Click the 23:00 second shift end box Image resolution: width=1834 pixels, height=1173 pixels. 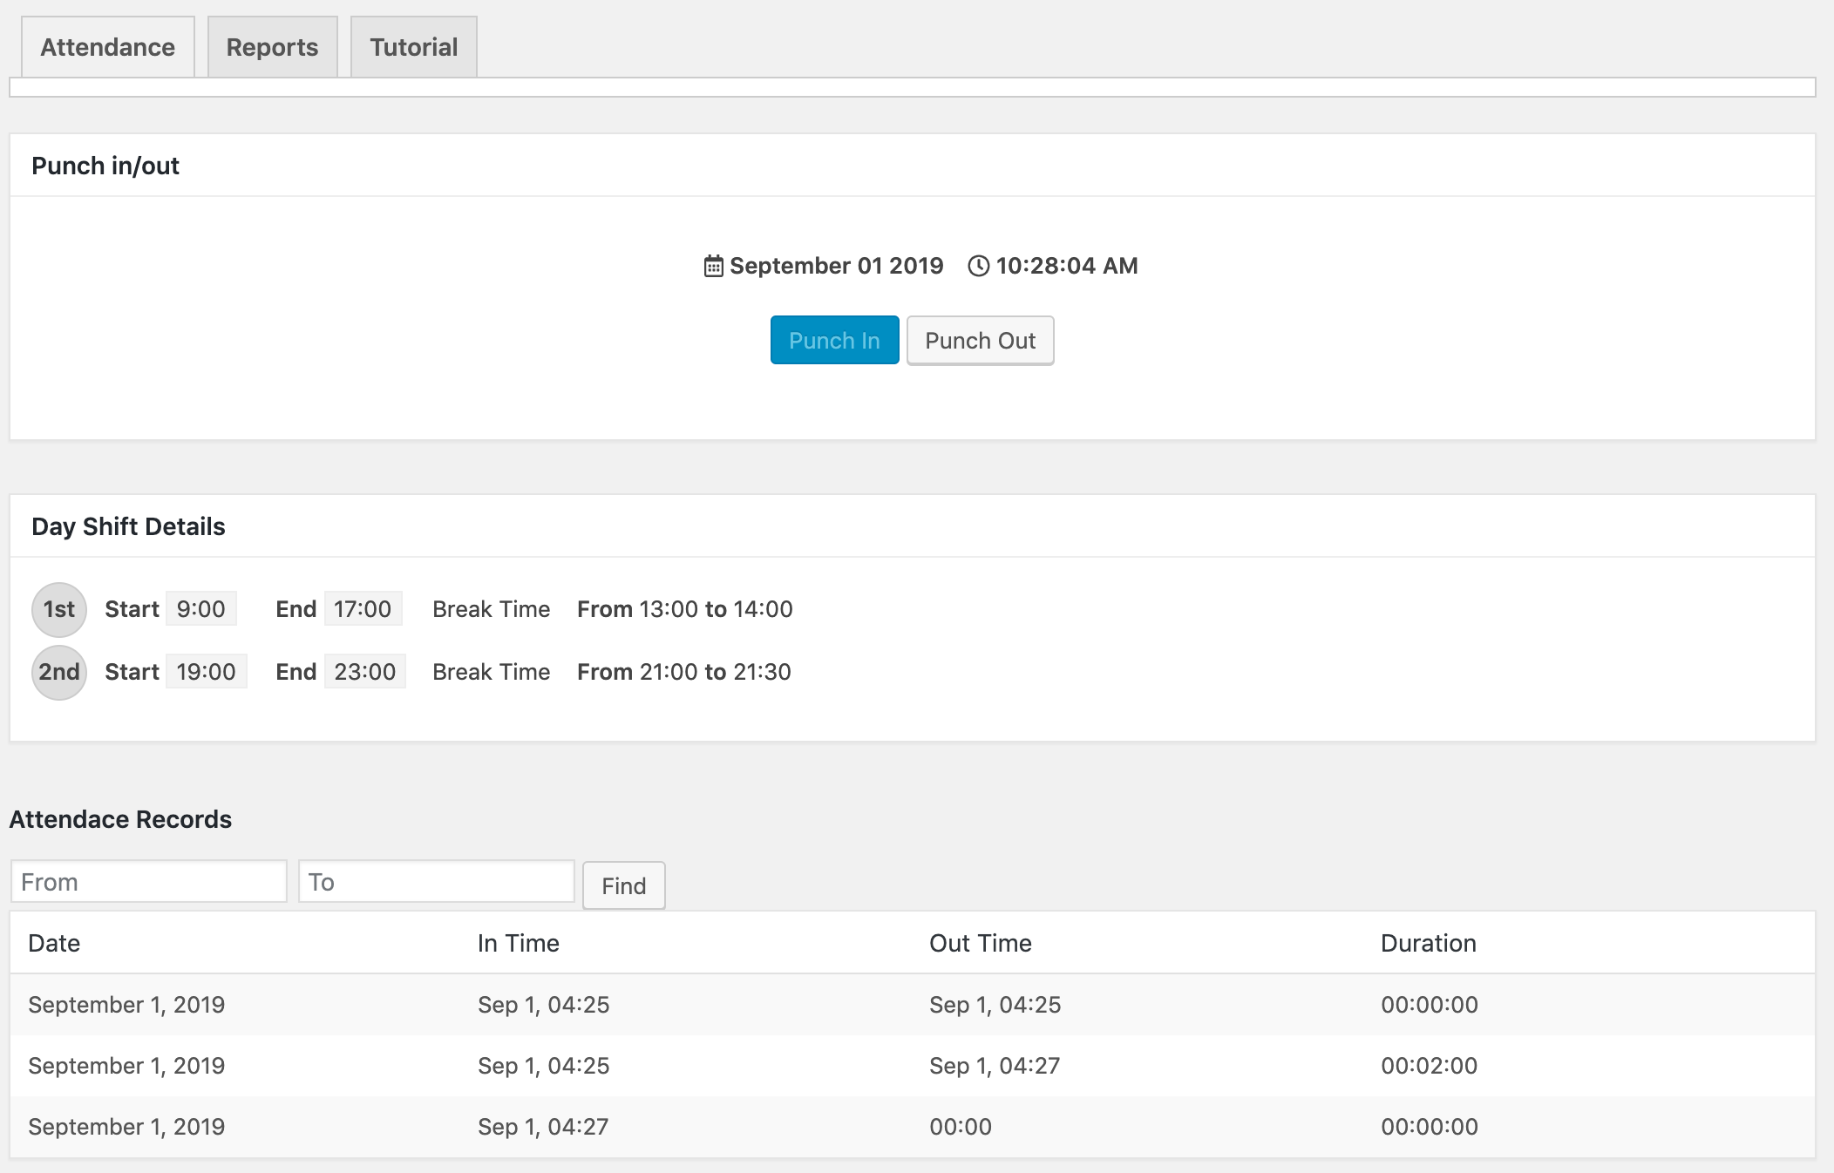[364, 672]
